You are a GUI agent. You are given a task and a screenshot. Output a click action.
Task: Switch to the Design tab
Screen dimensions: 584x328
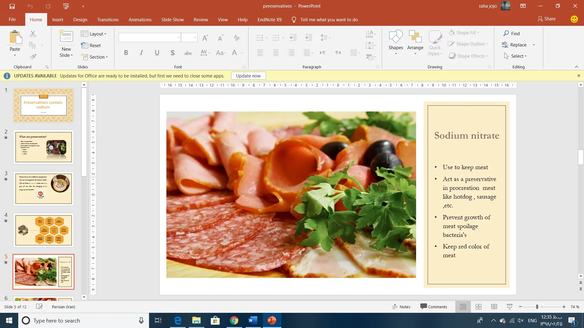coord(80,19)
